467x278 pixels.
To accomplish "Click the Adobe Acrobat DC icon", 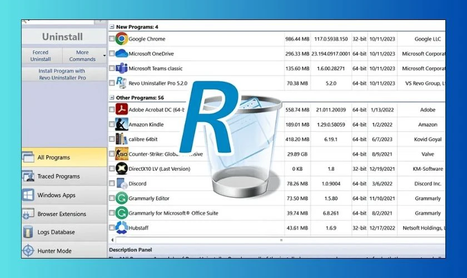I will click(122, 110).
